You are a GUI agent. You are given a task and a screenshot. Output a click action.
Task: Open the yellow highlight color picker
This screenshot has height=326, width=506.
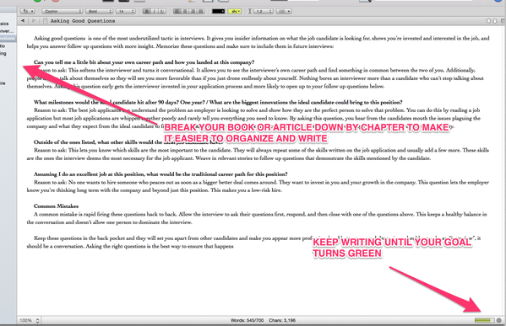click(235, 11)
